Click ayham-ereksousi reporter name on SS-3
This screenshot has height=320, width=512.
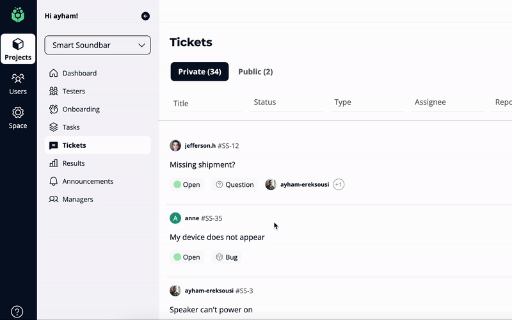209,291
